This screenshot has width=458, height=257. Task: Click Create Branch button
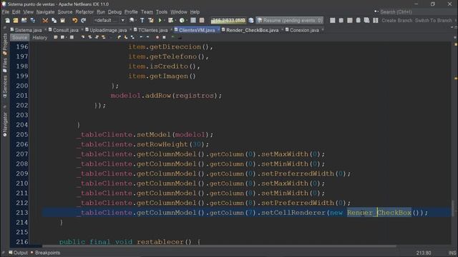point(396,21)
